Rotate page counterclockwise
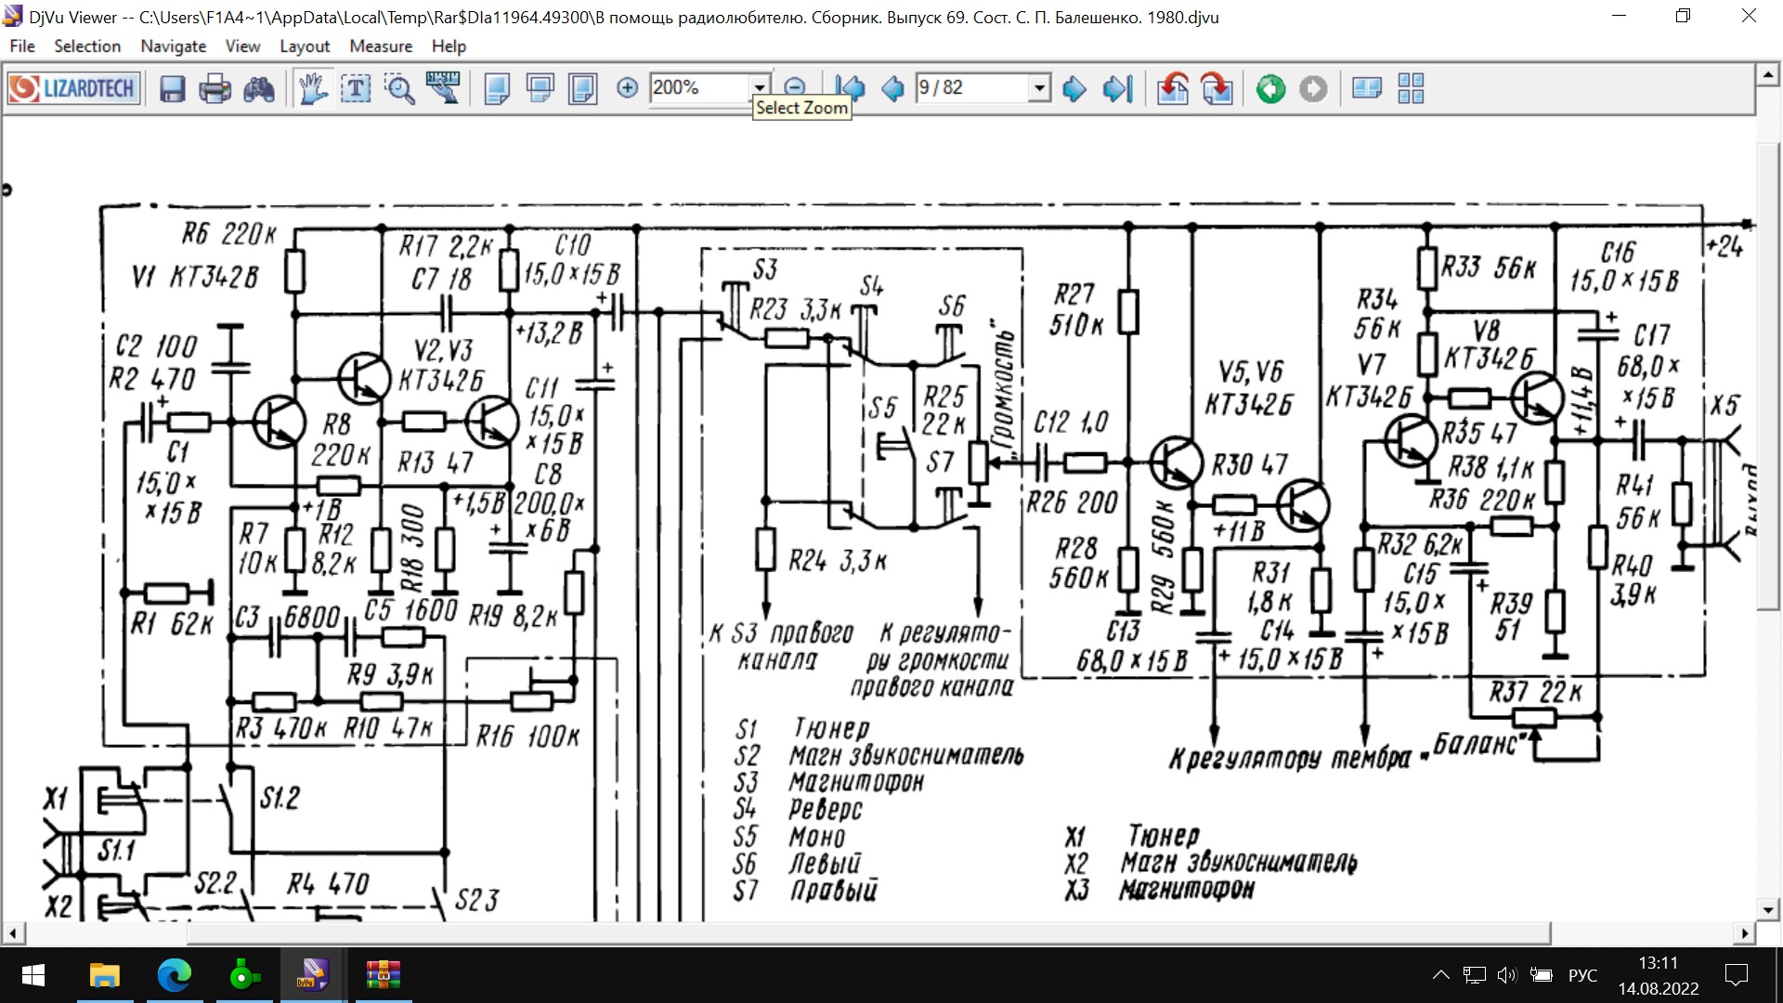Screen dimensions: 1783x1003 pos(1173,89)
